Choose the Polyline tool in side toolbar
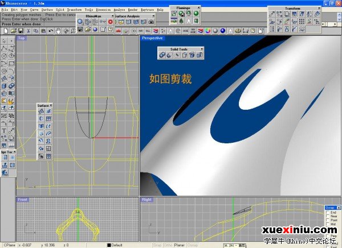 click(x=4, y=48)
